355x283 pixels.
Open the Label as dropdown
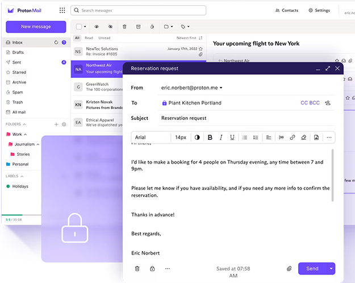(x=185, y=27)
